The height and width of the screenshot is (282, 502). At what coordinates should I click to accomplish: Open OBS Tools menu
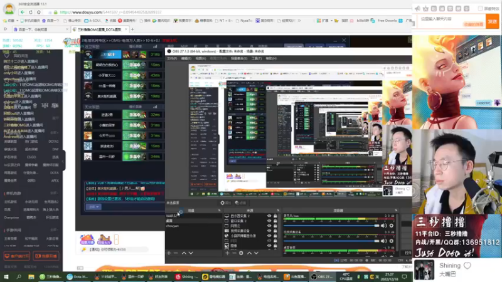(257, 58)
